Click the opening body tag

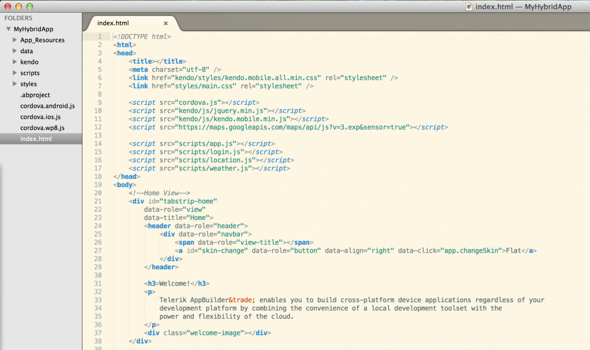[124, 185]
